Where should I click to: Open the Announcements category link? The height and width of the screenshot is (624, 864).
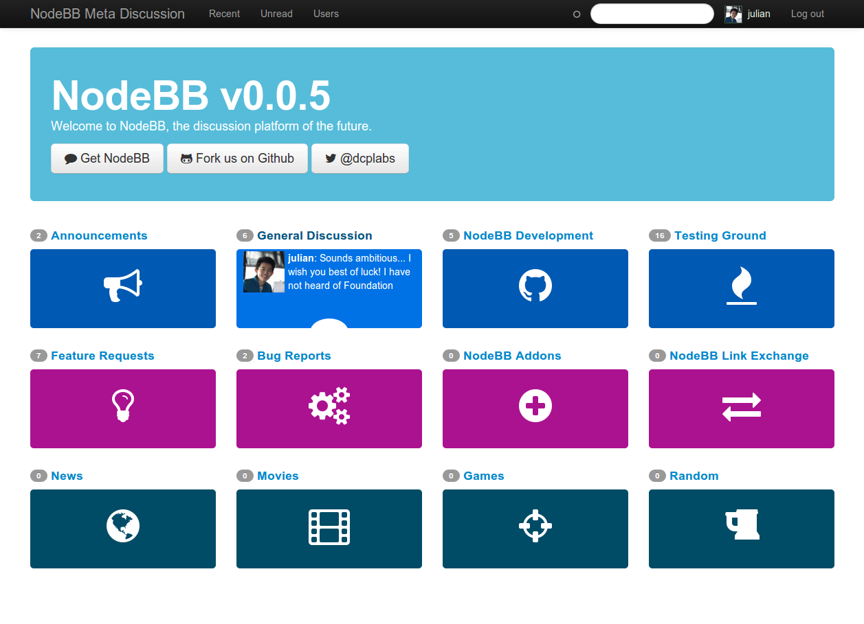coord(99,235)
